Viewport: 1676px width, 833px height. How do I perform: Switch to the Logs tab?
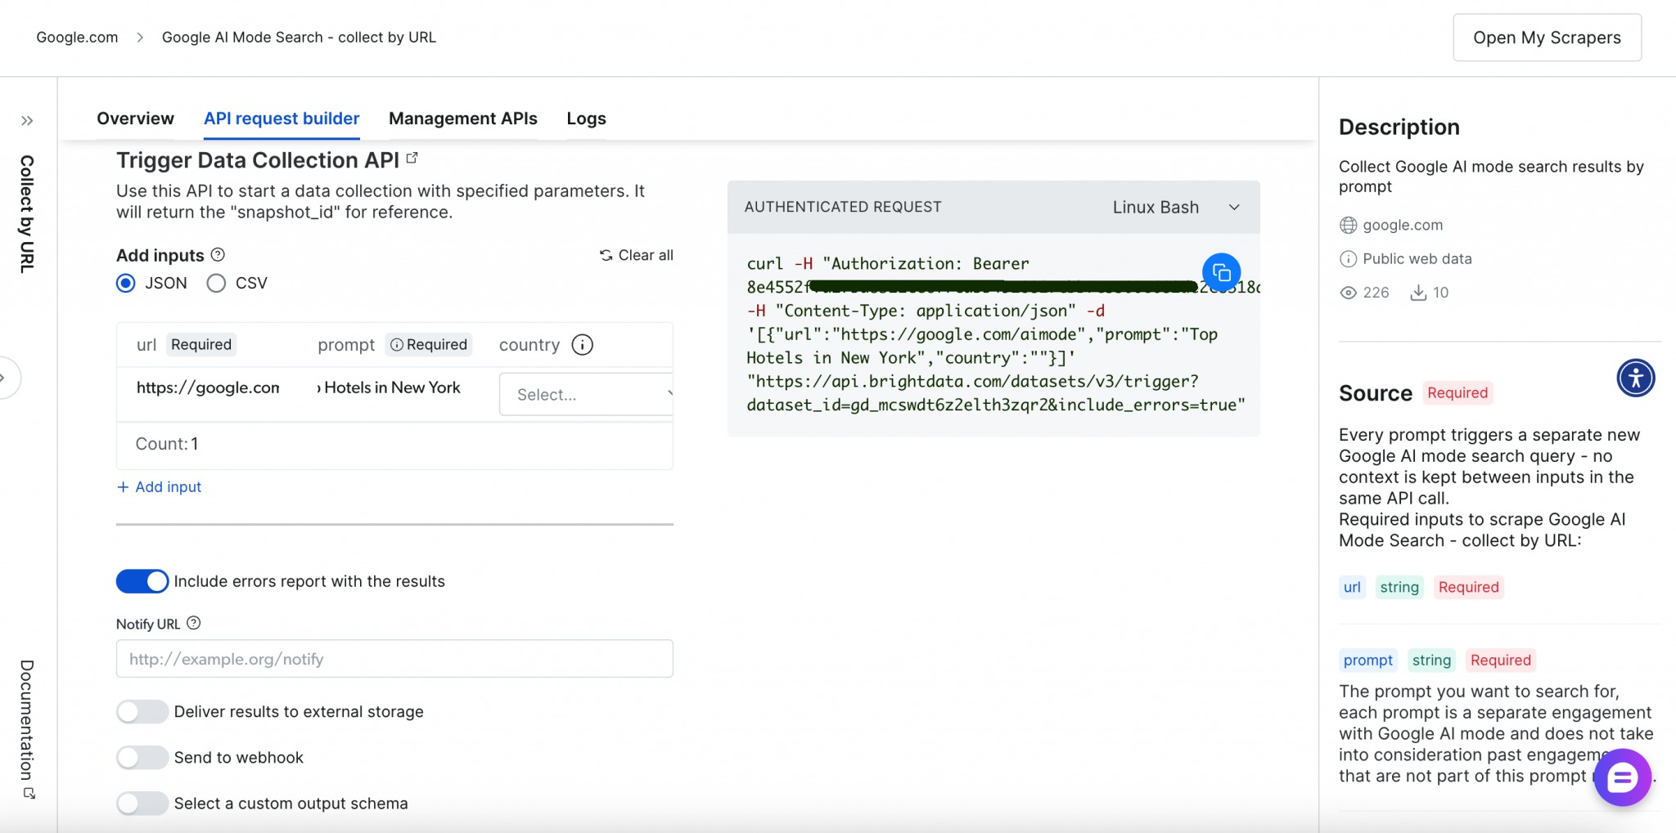[586, 119]
